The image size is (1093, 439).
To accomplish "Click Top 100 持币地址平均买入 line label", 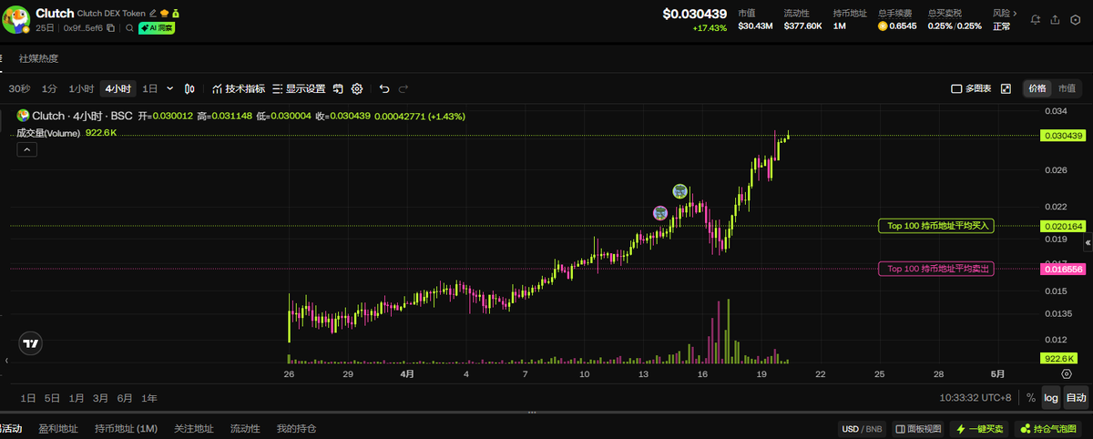I will click(x=938, y=226).
